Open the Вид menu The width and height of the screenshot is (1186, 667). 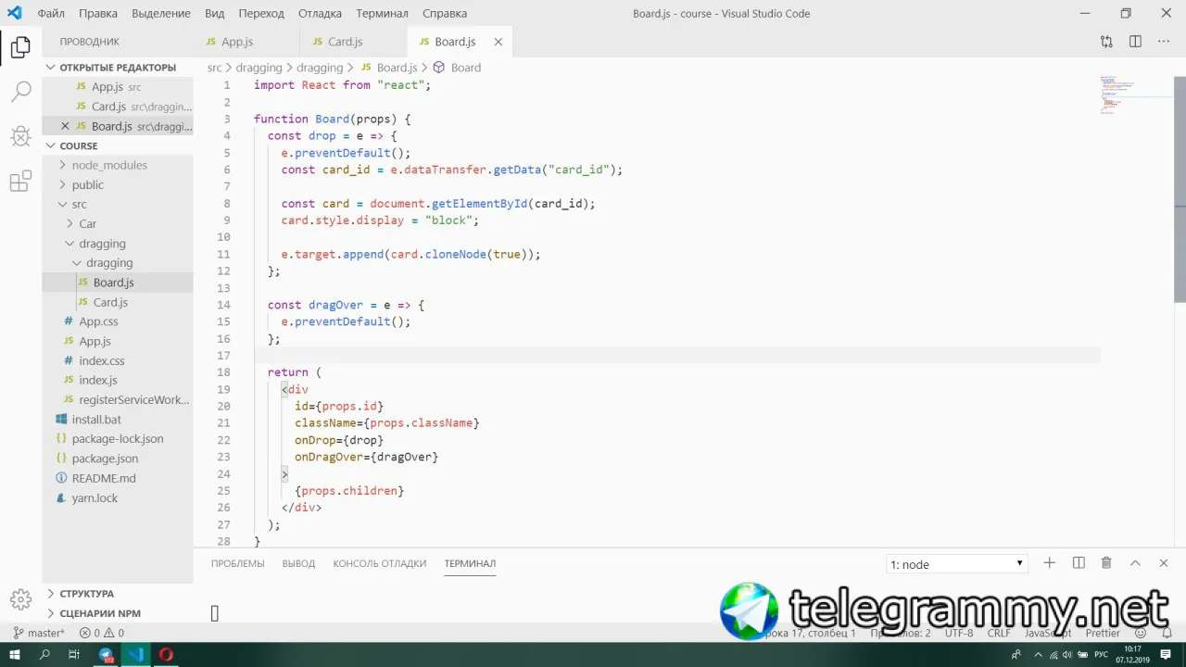tap(214, 14)
